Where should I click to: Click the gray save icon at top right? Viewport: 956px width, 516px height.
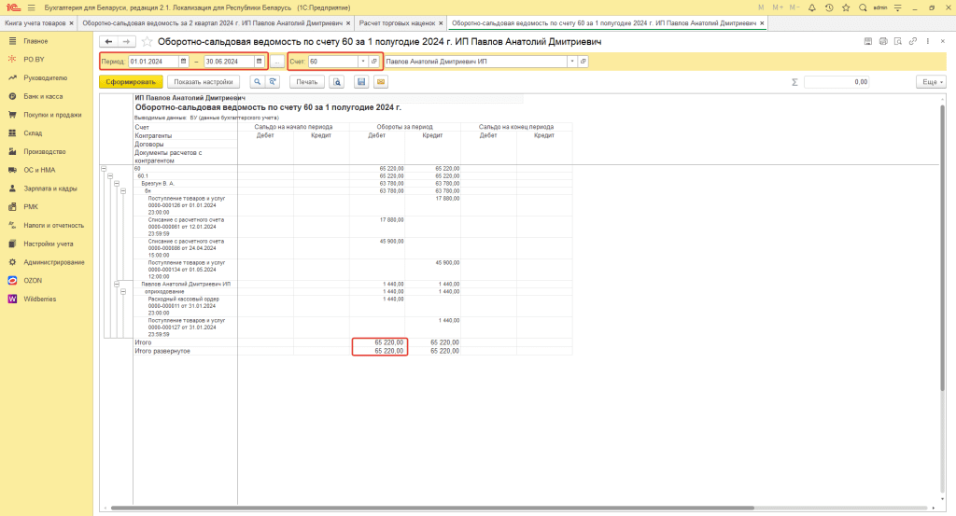868,41
